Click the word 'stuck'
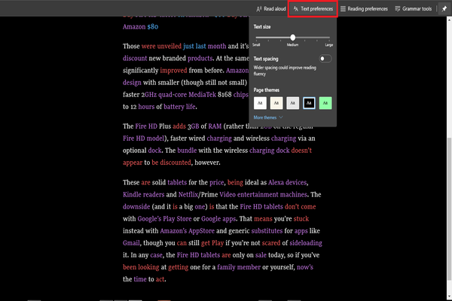Viewport: 452px width, 301px height. [x=301, y=219]
